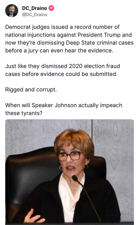The height and width of the screenshot is (225, 138).
Task: Open the attached courtroom photo
Action: [x=70, y=172]
